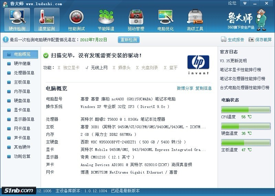Click the 微博分享 link
The width and height of the screenshot is (275, 196).
185,88
